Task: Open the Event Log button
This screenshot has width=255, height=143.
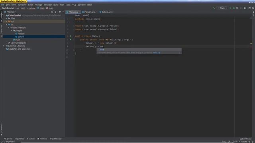Action: [245, 139]
